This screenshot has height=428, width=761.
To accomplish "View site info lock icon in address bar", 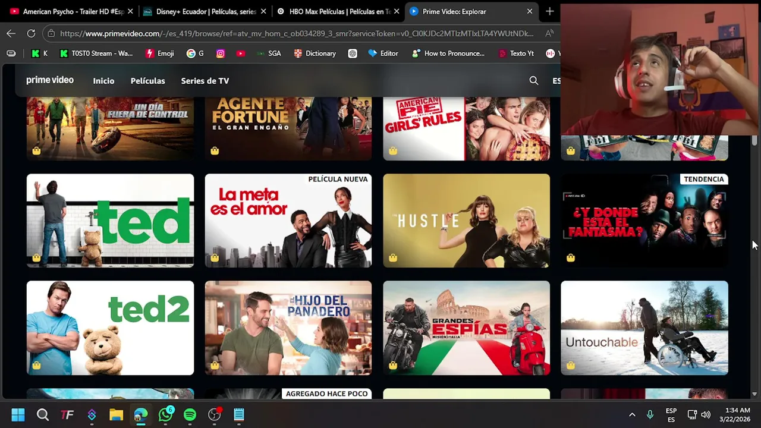I will (x=51, y=33).
